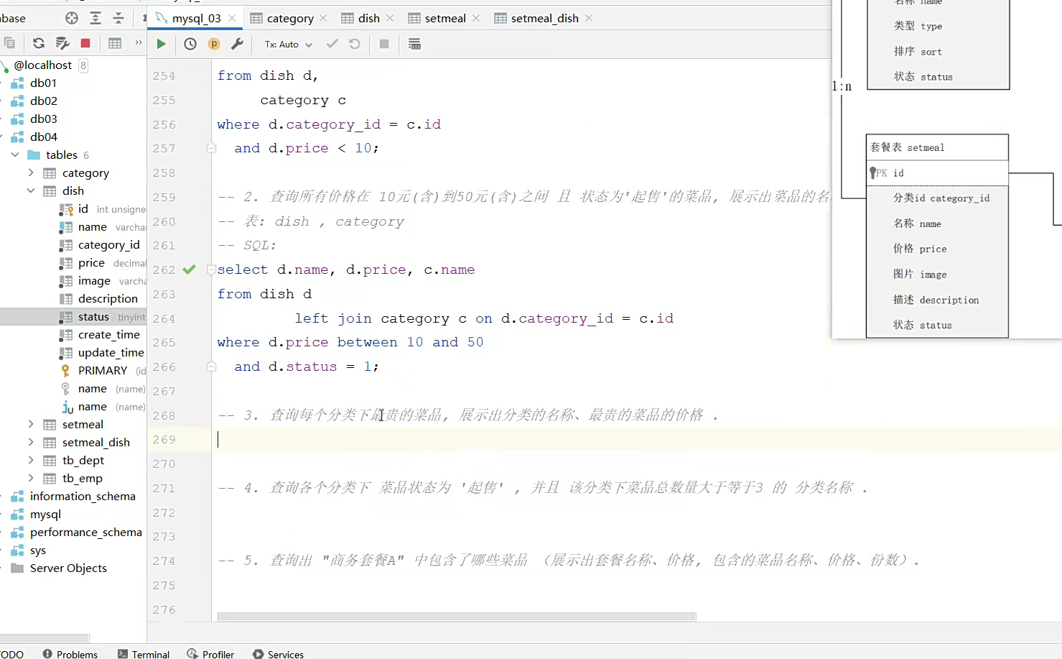Select the Server Objects node

(68, 568)
